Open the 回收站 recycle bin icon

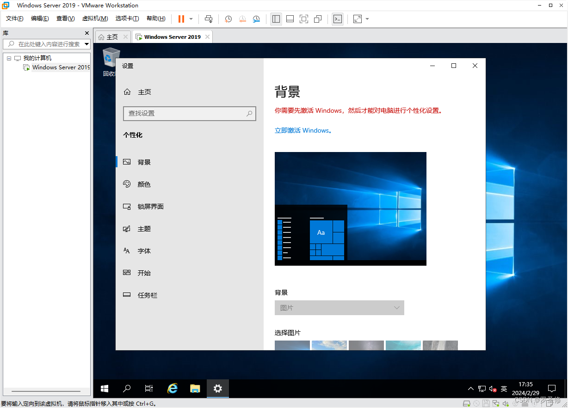(x=111, y=61)
